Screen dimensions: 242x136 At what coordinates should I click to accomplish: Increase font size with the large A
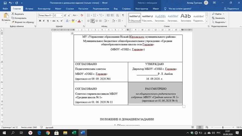click(x=65, y=15)
